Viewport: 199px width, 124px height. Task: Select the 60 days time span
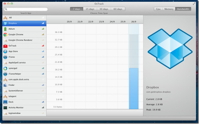[118, 9]
